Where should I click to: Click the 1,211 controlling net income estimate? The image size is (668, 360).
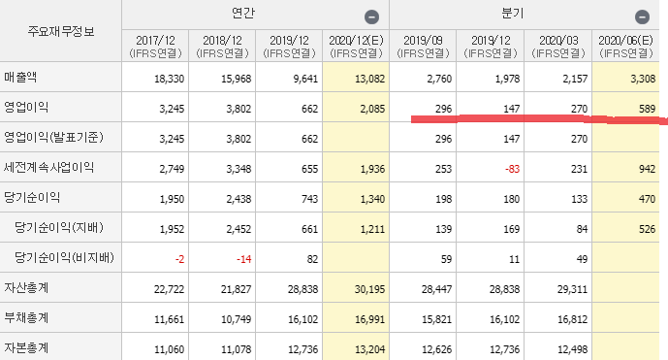point(372,229)
